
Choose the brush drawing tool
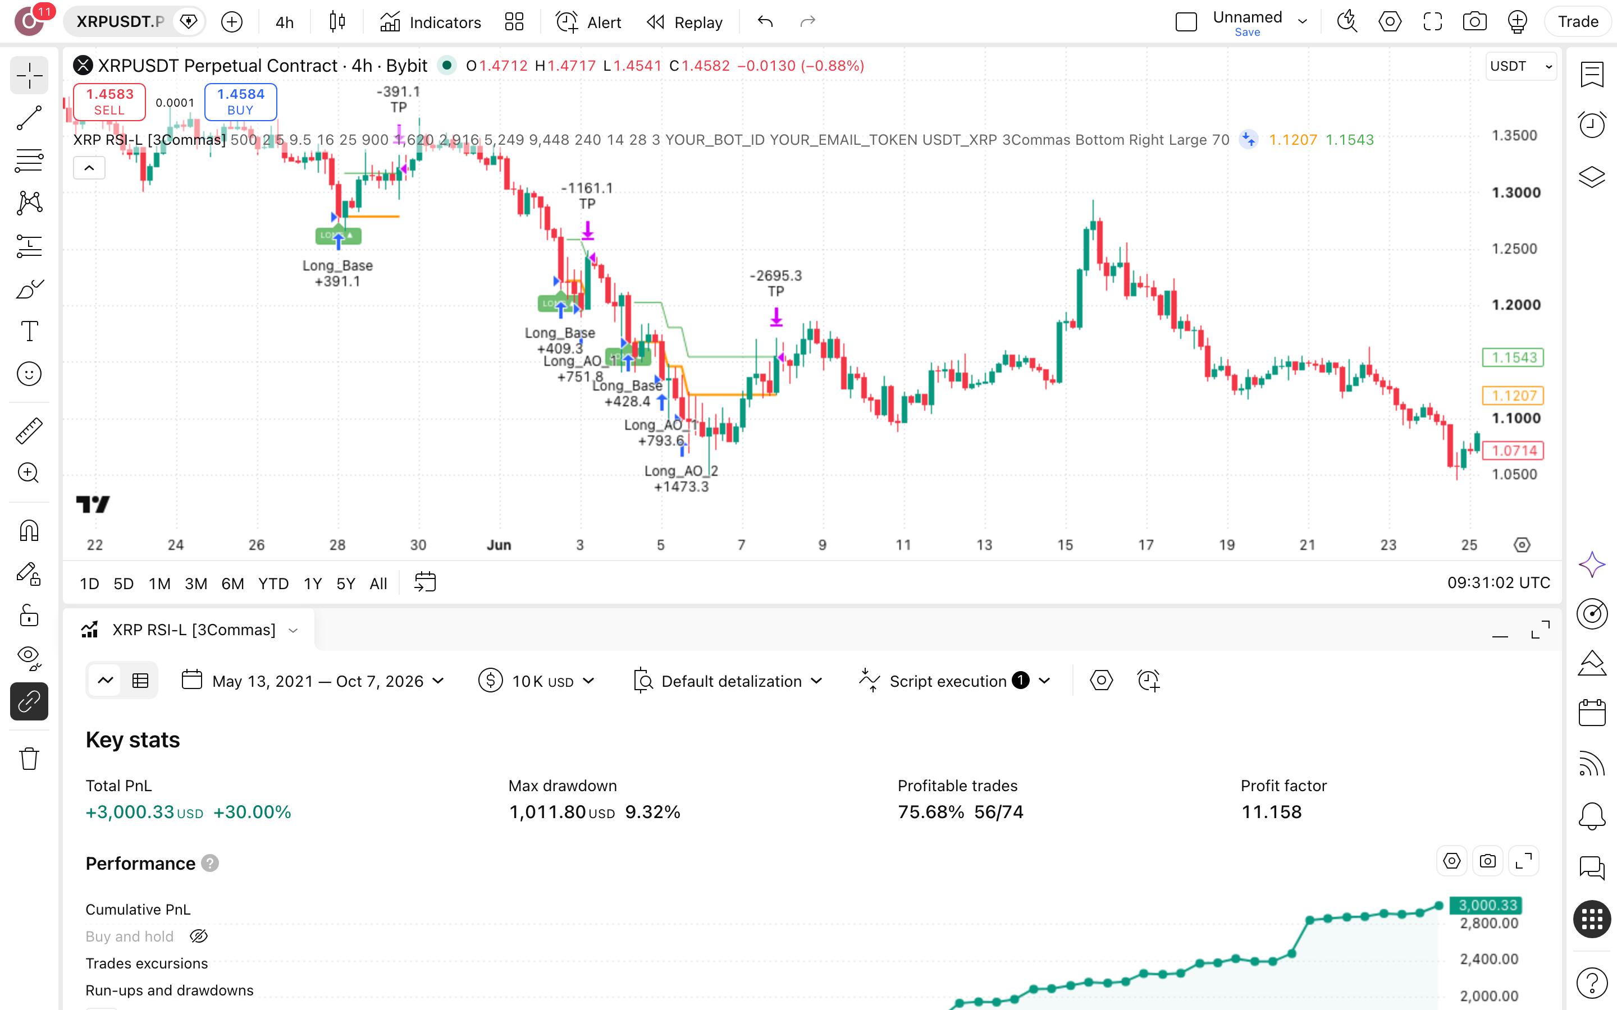click(x=29, y=288)
